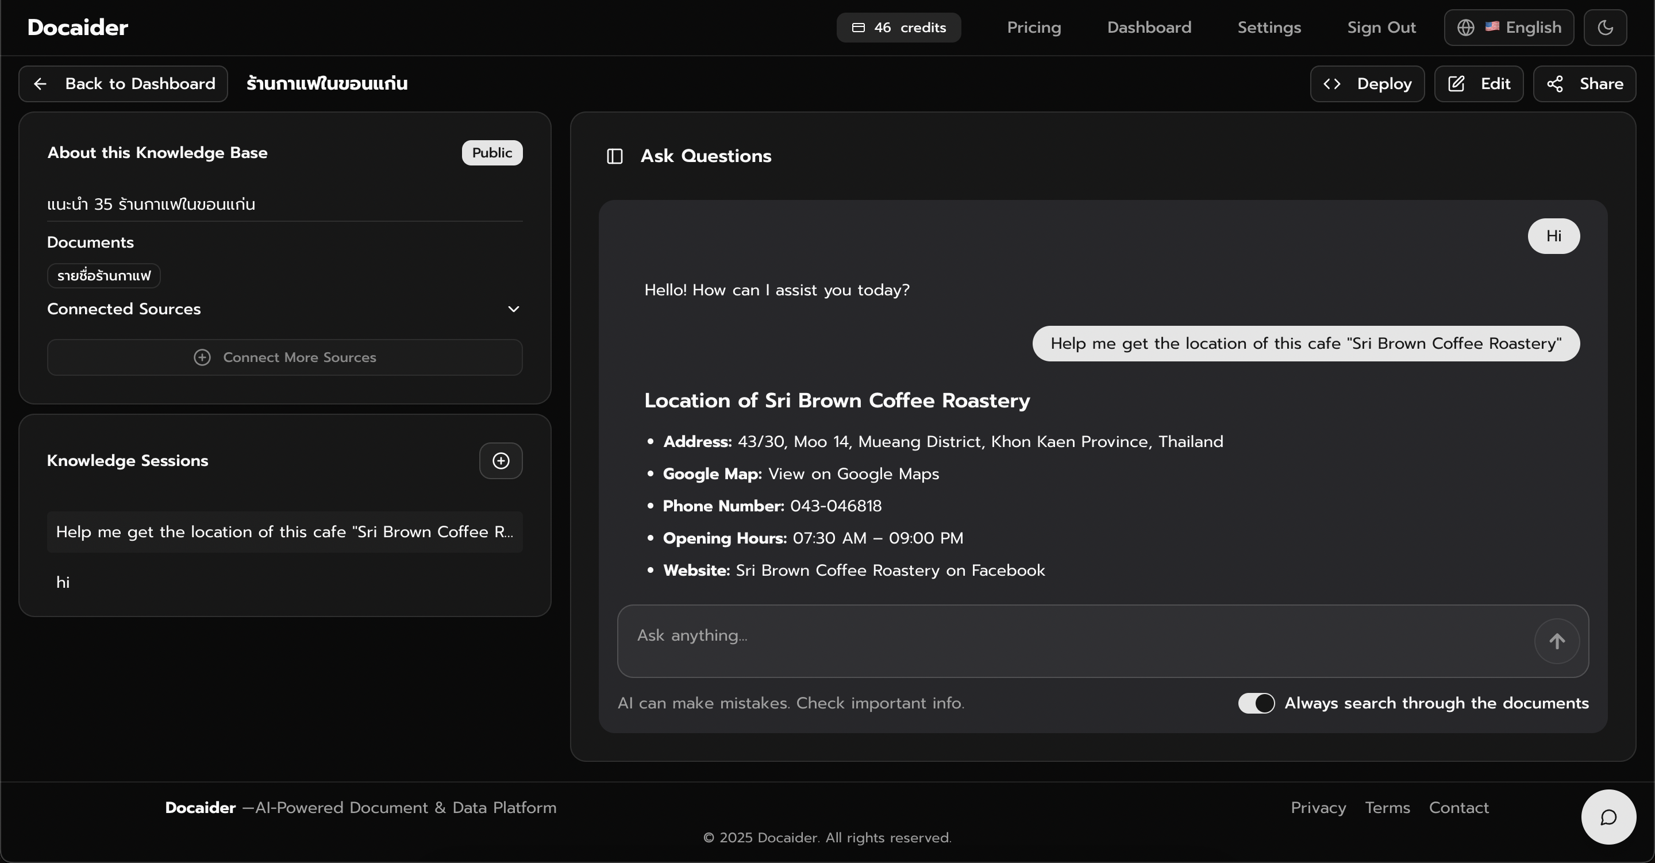Start a new knowledge session
Viewport: 1655px width, 863px height.
501,461
